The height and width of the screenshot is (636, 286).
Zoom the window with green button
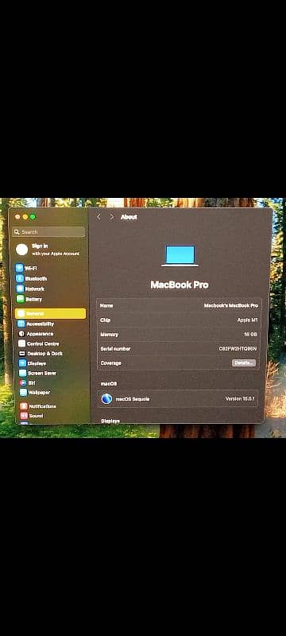33,217
